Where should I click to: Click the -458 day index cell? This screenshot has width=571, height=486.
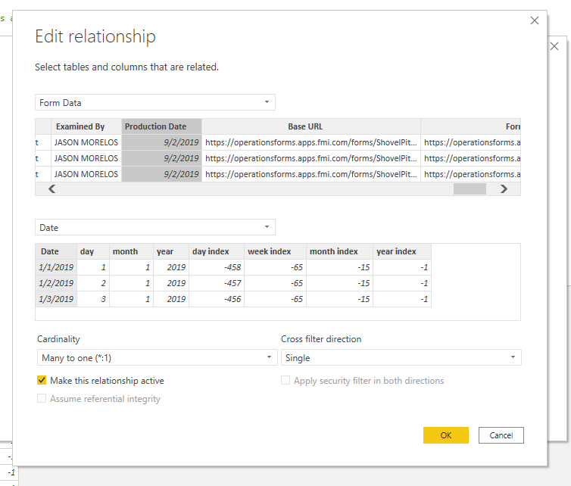pos(217,267)
